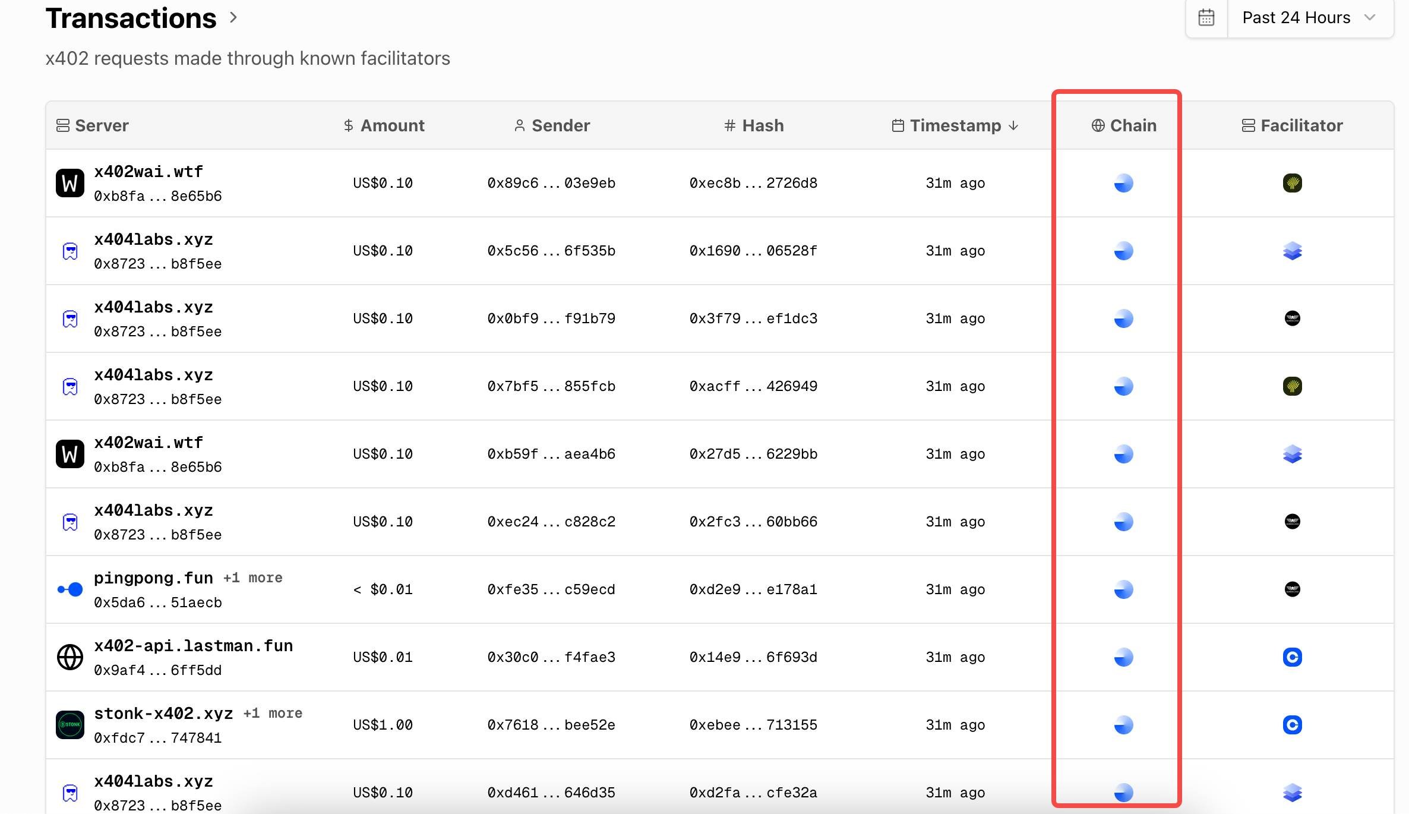Click the calendar icon beside Past 24 Hours

pos(1206,18)
